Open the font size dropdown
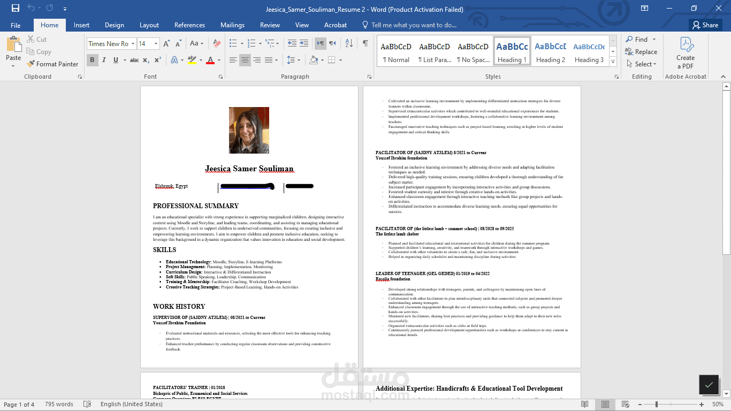 point(156,44)
